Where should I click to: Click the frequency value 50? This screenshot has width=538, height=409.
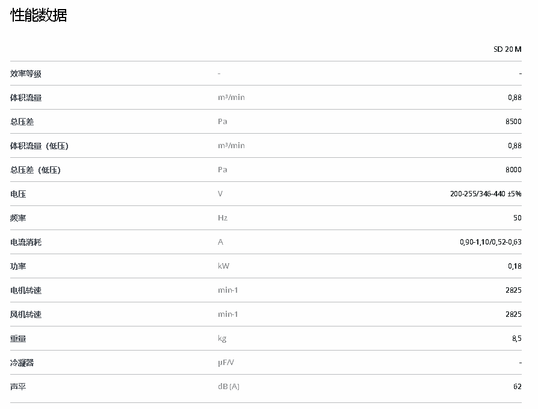click(x=517, y=218)
